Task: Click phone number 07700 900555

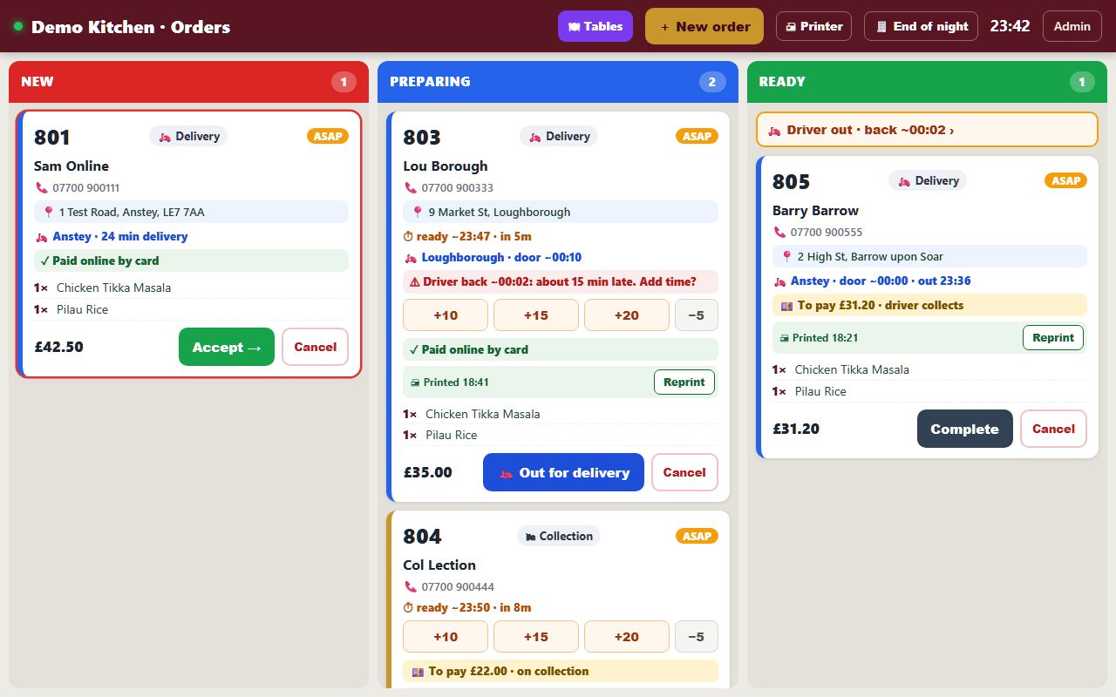Action: click(x=827, y=232)
